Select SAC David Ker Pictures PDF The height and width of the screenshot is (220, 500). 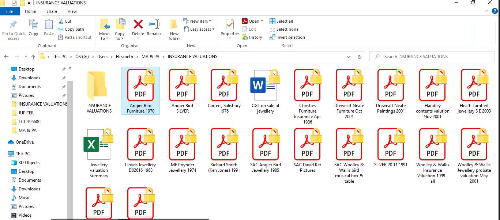point(307,151)
